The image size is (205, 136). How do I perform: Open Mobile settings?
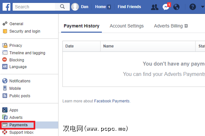(x=15, y=88)
